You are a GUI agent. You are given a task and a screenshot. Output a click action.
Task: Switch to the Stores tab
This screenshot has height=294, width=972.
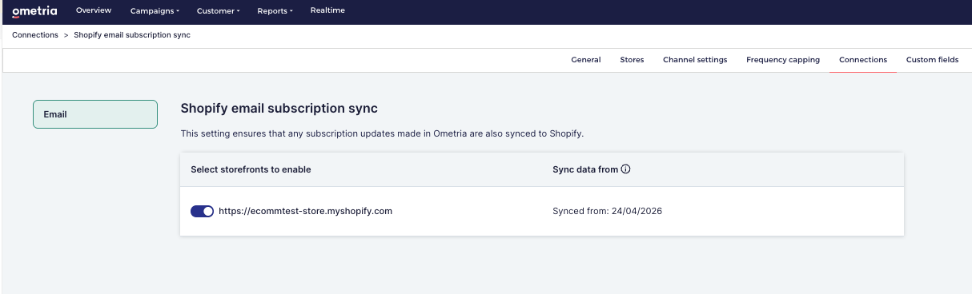click(x=632, y=60)
